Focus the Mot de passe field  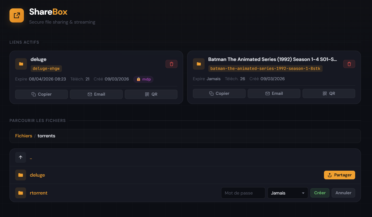[x=243, y=193]
